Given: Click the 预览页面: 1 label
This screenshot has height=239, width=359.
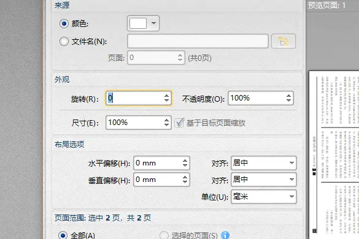Looking at the screenshot, I should point(326,5).
